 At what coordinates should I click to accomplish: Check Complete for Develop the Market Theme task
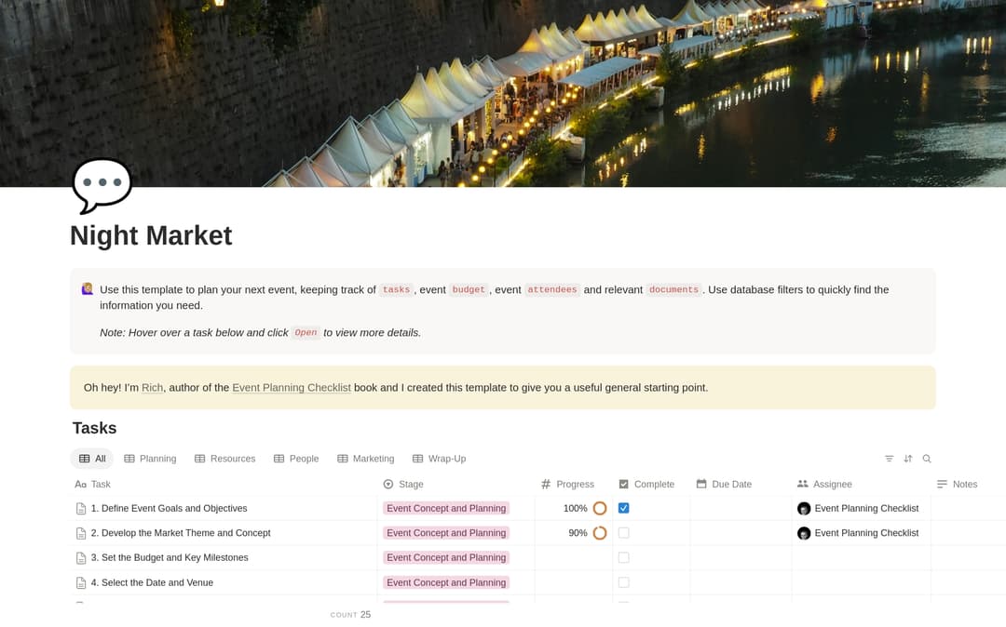coord(623,533)
